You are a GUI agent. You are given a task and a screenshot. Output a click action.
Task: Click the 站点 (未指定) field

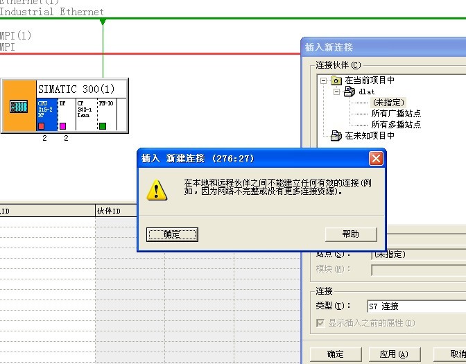click(x=419, y=254)
